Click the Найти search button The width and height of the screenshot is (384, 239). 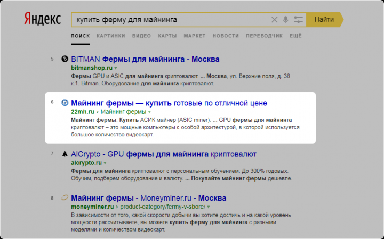pos(325,20)
